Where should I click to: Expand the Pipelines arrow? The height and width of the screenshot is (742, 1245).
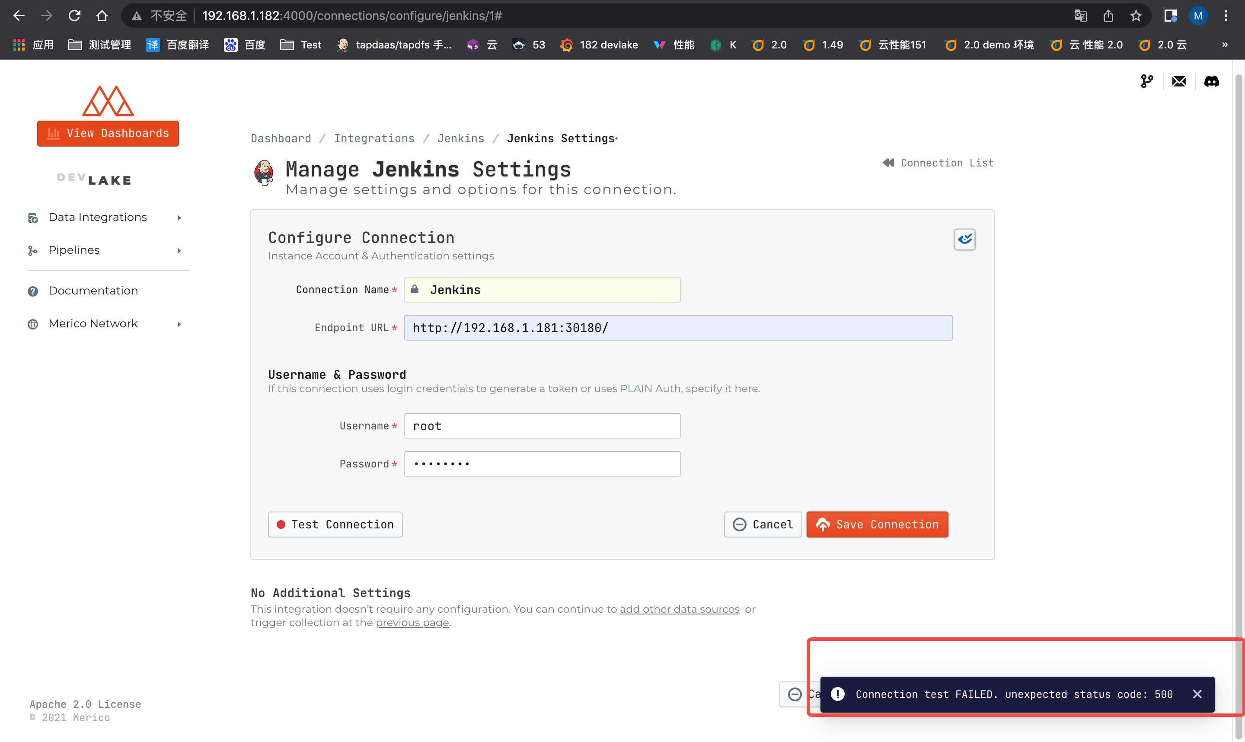point(179,250)
